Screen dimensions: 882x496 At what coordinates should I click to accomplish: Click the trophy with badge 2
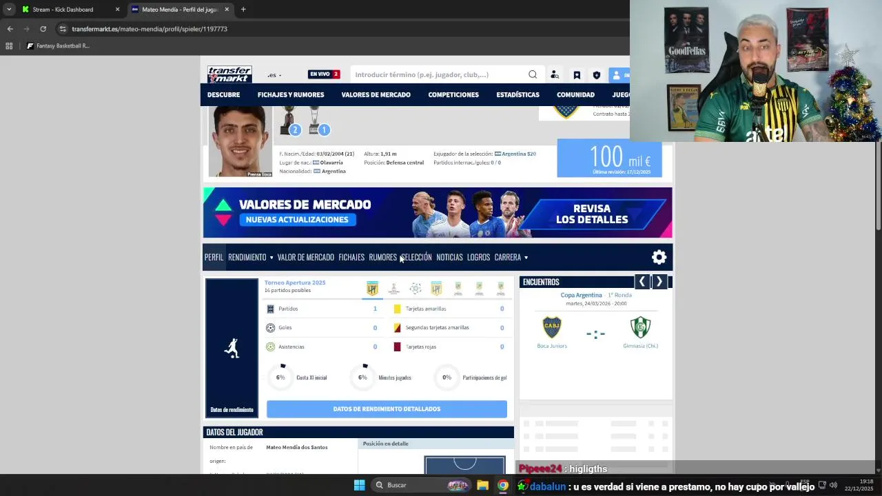click(x=289, y=121)
